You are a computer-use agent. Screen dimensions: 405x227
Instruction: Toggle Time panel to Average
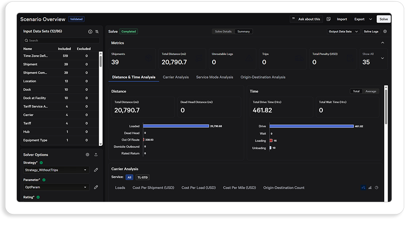click(x=371, y=91)
